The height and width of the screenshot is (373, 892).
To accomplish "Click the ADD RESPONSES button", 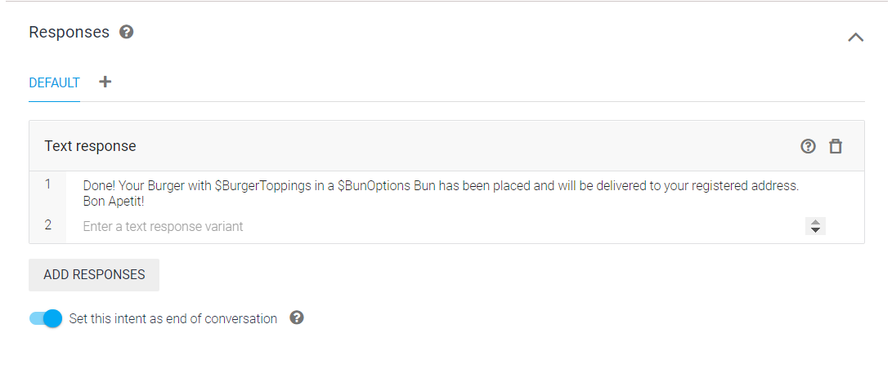I will [94, 275].
